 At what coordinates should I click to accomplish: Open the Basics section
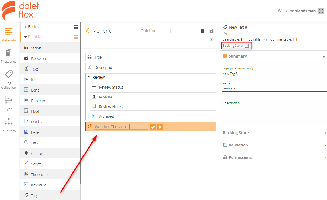[x=34, y=27]
